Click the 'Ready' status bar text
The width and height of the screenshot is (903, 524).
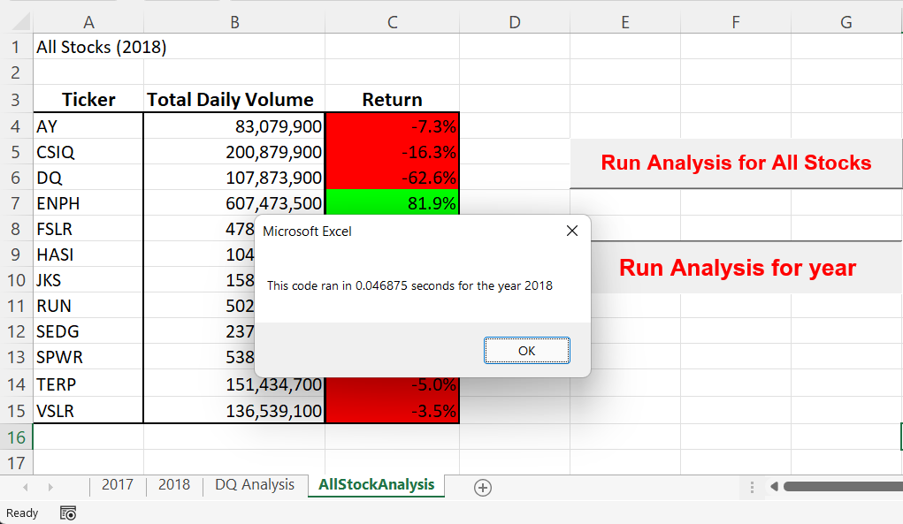(x=22, y=513)
